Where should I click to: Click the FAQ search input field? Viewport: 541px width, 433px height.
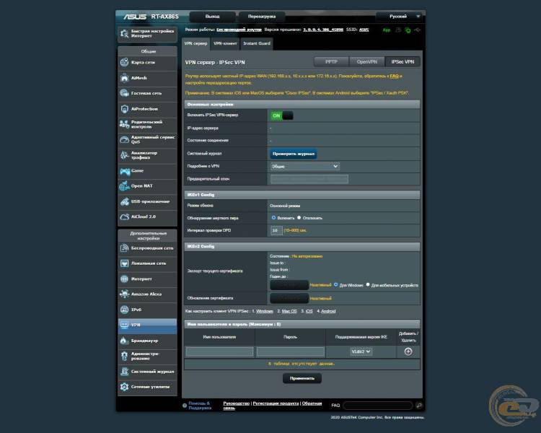pyautogui.click(x=378, y=406)
